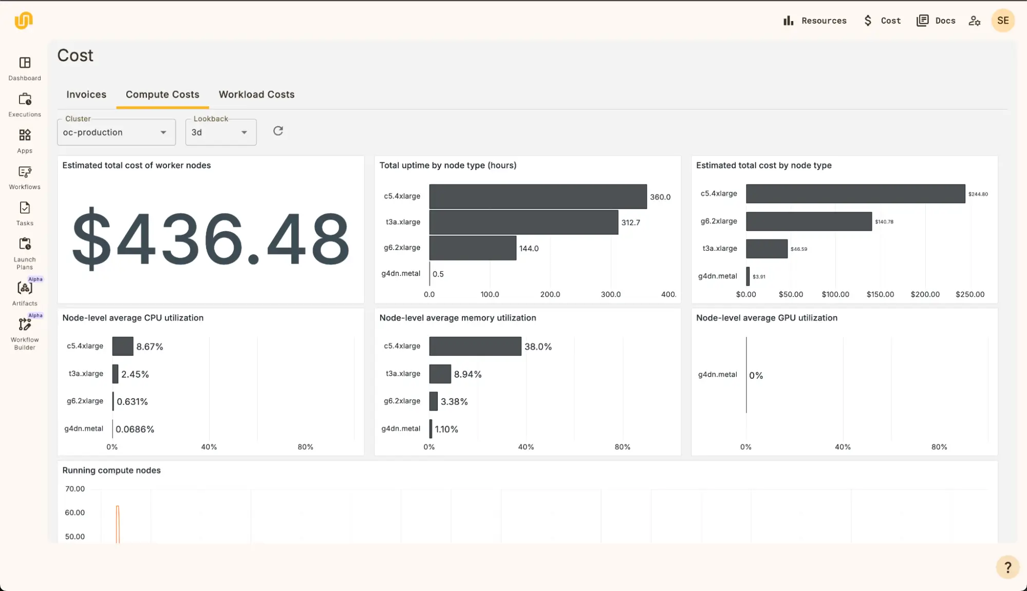The image size is (1027, 591).
Task: Launch the Workflow Builder
Action: pyautogui.click(x=24, y=325)
